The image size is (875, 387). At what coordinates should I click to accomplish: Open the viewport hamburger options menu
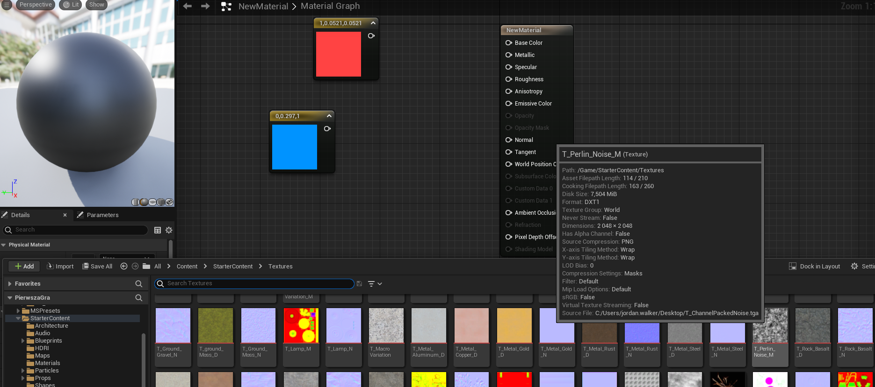click(x=7, y=5)
